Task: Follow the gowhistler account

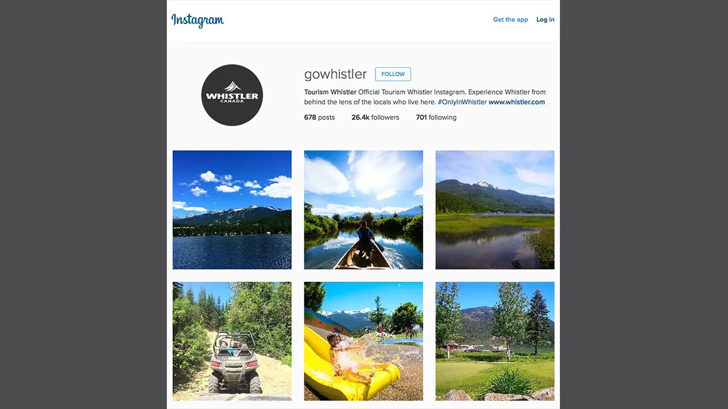Action: [x=393, y=74]
